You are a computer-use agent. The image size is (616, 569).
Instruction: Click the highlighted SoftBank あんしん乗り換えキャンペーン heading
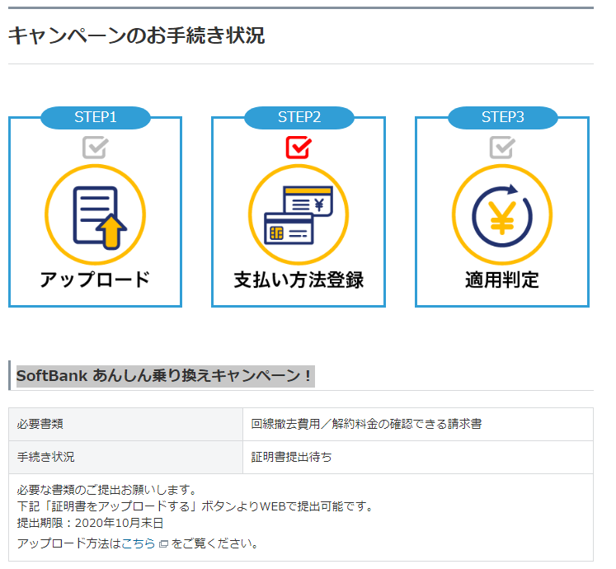pyautogui.click(x=165, y=376)
